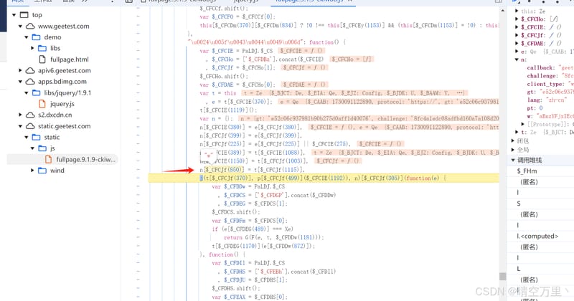The height and width of the screenshot is (301, 574).
Task: Expand scope variable e: Qe
Action: (517, 52)
